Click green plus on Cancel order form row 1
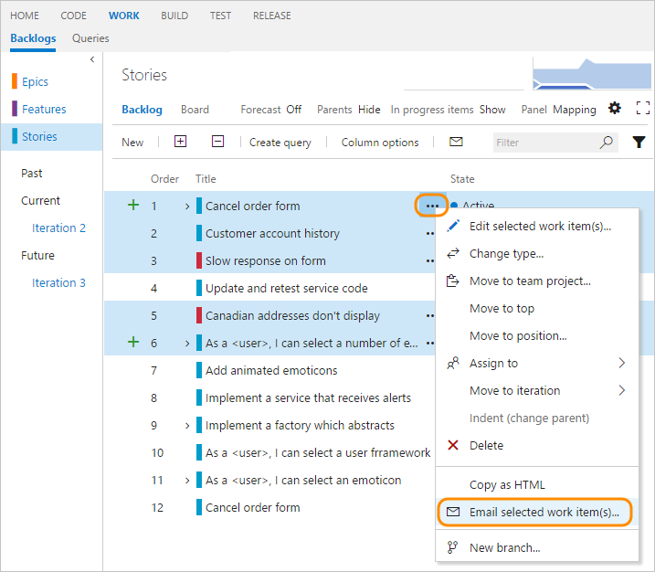The image size is (655, 572). [133, 205]
